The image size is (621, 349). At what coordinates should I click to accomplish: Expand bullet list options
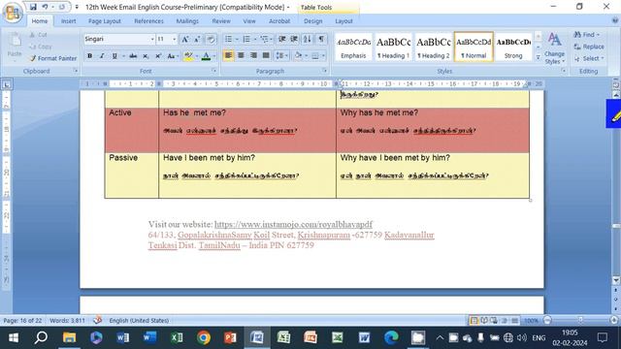237,39
